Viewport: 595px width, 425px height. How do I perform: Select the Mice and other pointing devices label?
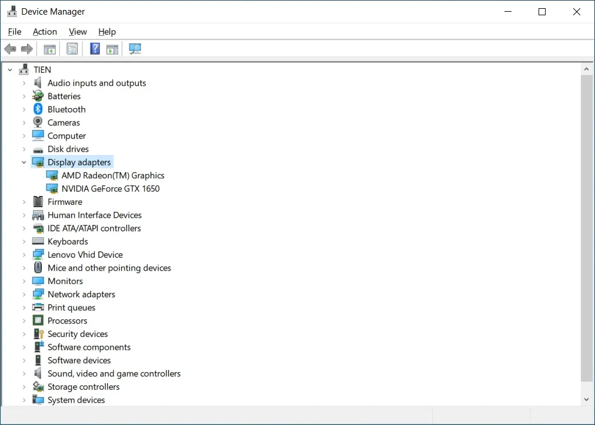109,268
